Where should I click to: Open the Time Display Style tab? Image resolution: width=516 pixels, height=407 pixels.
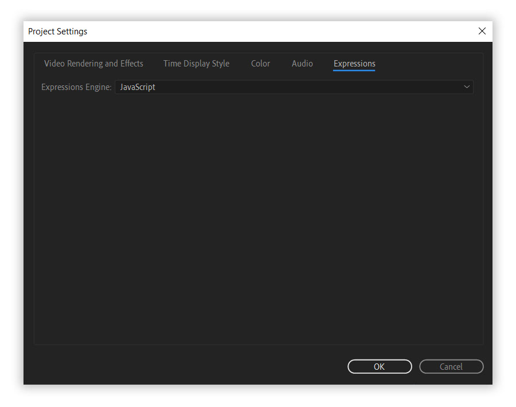click(x=196, y=64)
